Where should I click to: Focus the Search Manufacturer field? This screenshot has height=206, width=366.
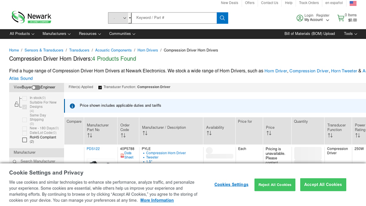click(x=38, y=162)
